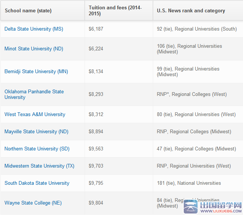Click the $6,187 tuition cell
This screenshot has width=243, height=215.
96,29
